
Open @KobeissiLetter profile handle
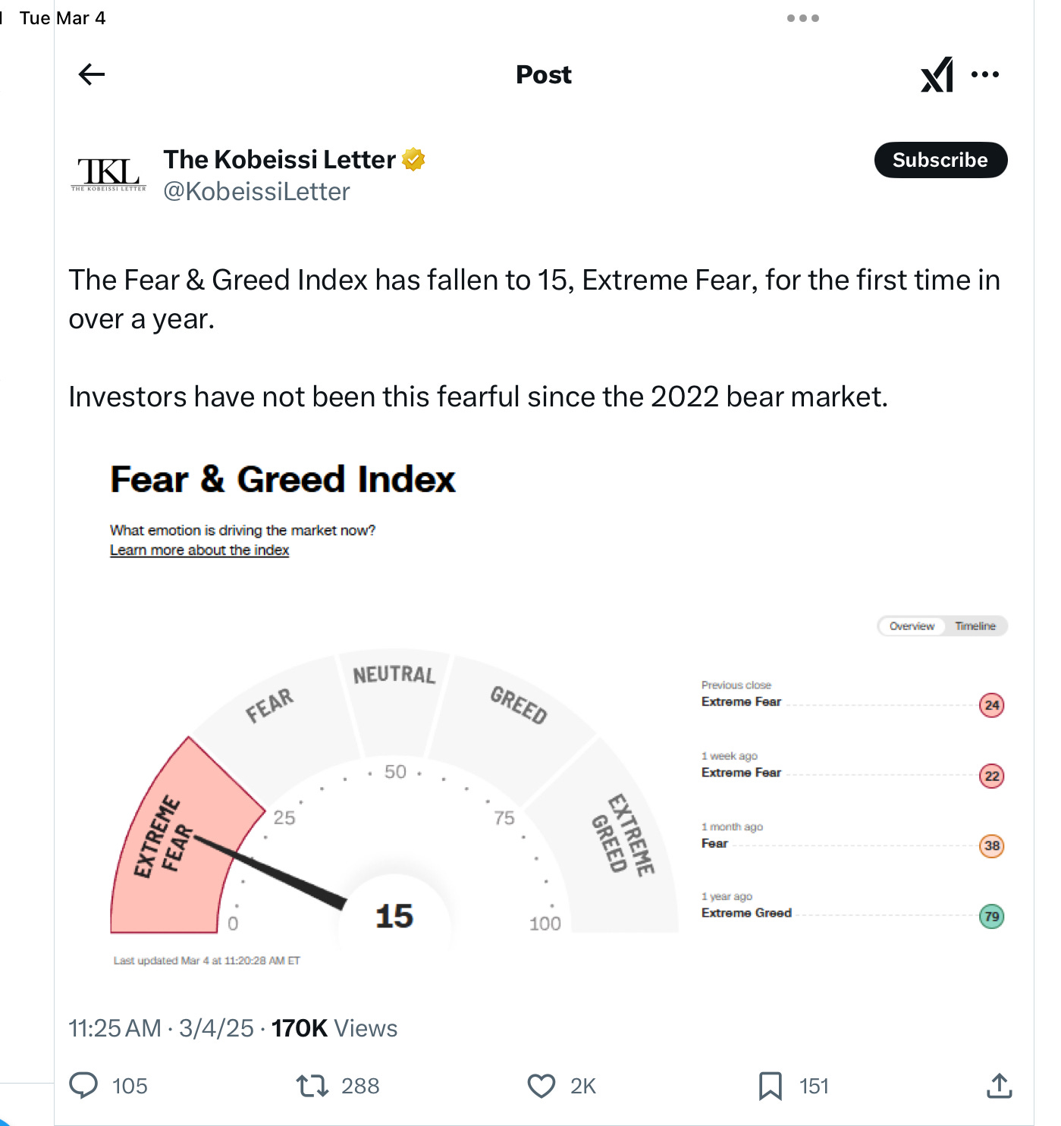256,192
